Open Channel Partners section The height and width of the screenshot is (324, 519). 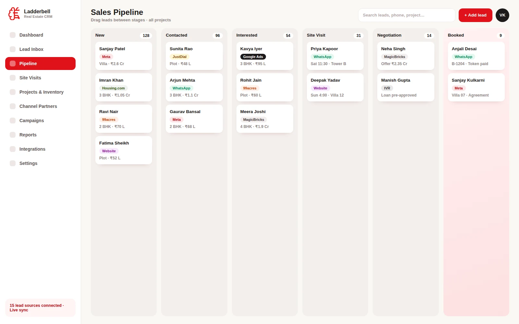click(x=40, y=106)
